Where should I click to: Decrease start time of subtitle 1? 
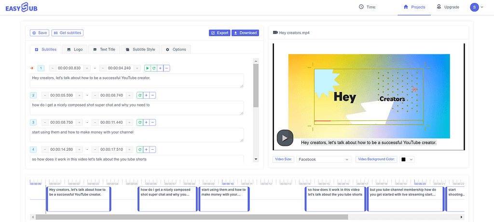coord(53,68)
